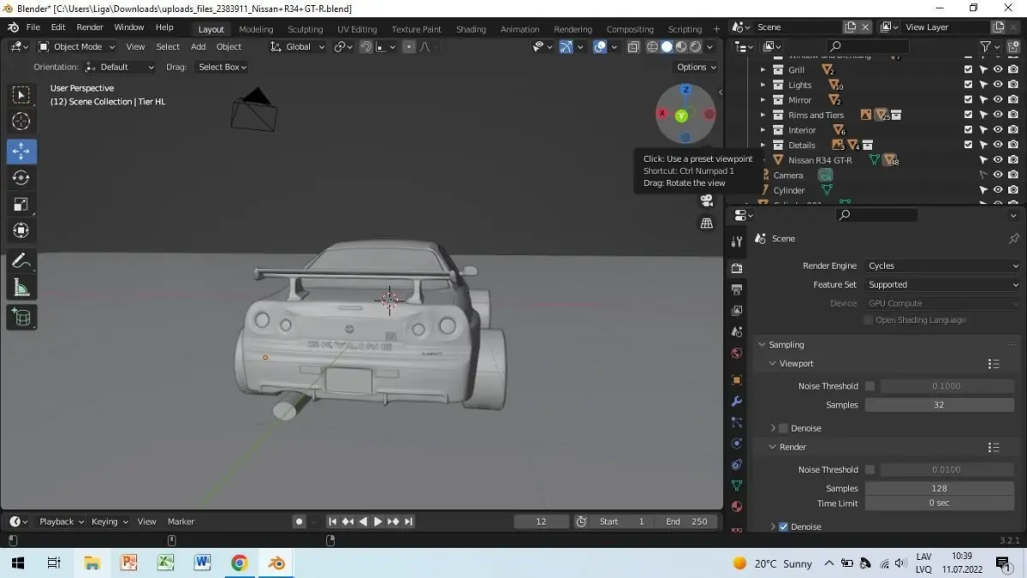The image size is (1027, 578).
Task: Open the Modifier properties tab
Action: coord(736,401)
